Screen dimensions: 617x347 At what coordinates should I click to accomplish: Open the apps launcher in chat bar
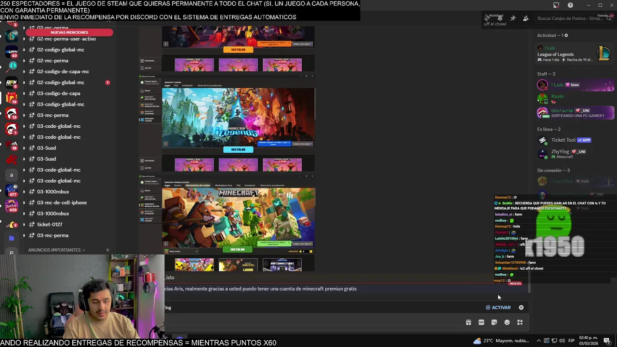tap(520, 322)
